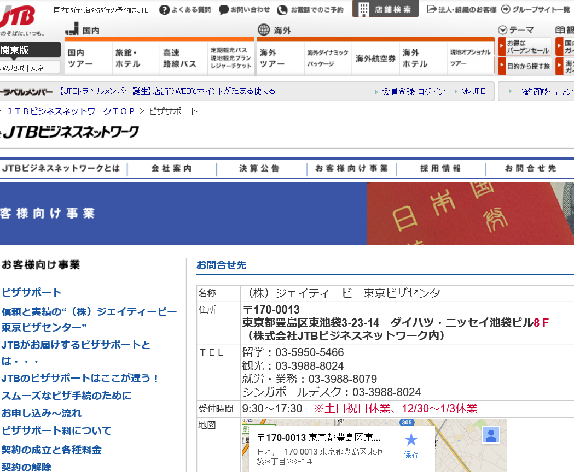The width and height of the screenshot is (574, 472).
Task: Click the map profile avatar icon
Action: point(491,435)
